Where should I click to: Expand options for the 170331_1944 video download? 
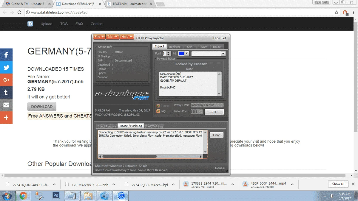[233, 184]
